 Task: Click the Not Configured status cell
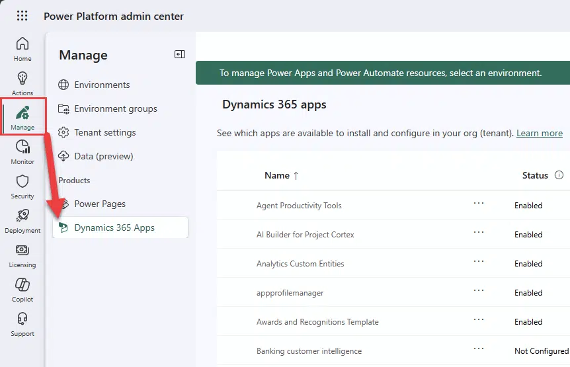click(542, 351)
